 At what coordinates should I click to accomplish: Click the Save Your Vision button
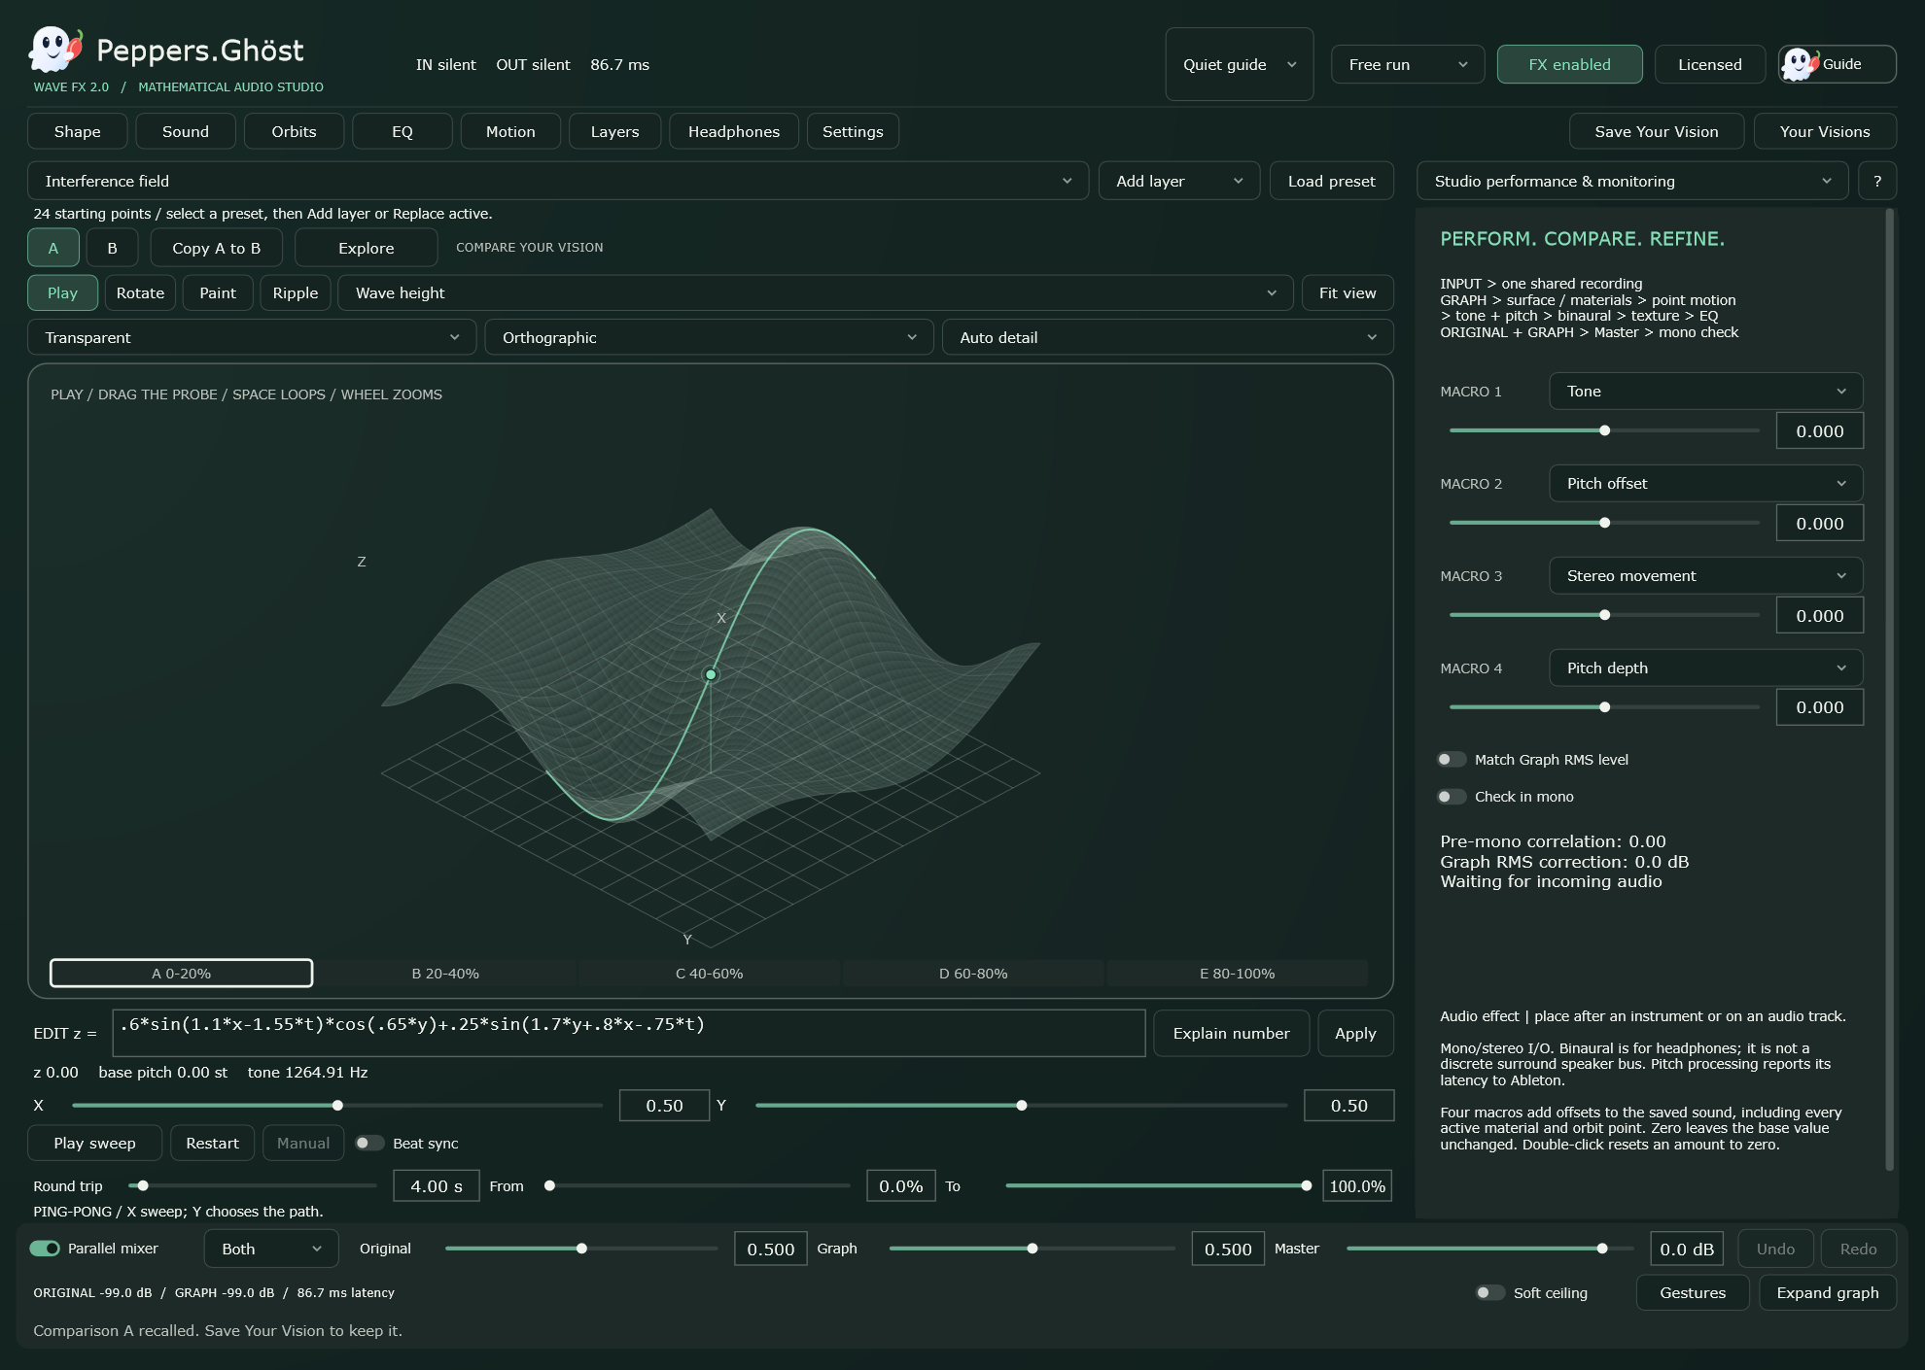click(1657, 131)
